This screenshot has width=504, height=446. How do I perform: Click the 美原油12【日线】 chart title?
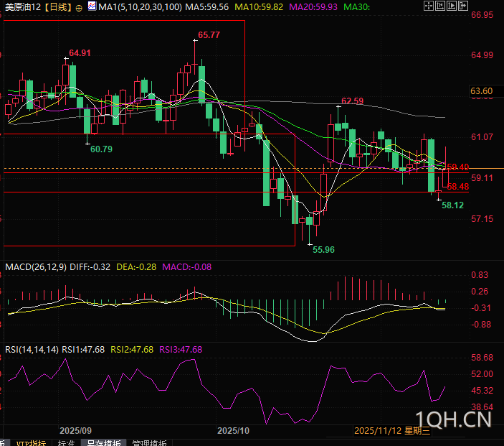[39, 6]
